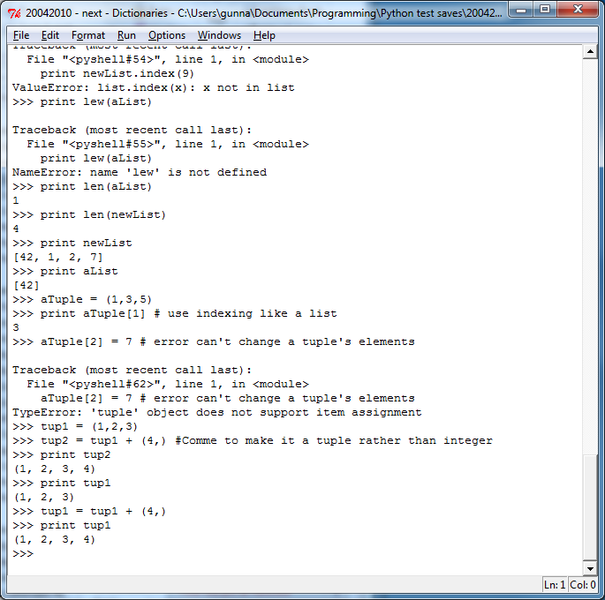This screenshot has height=600, width=605.
Task: Click the scrollbar down arrow
Action: [x=590, y=568]
